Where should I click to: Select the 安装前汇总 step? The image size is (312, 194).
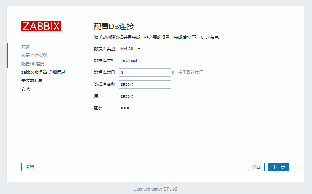click(32, 80)
